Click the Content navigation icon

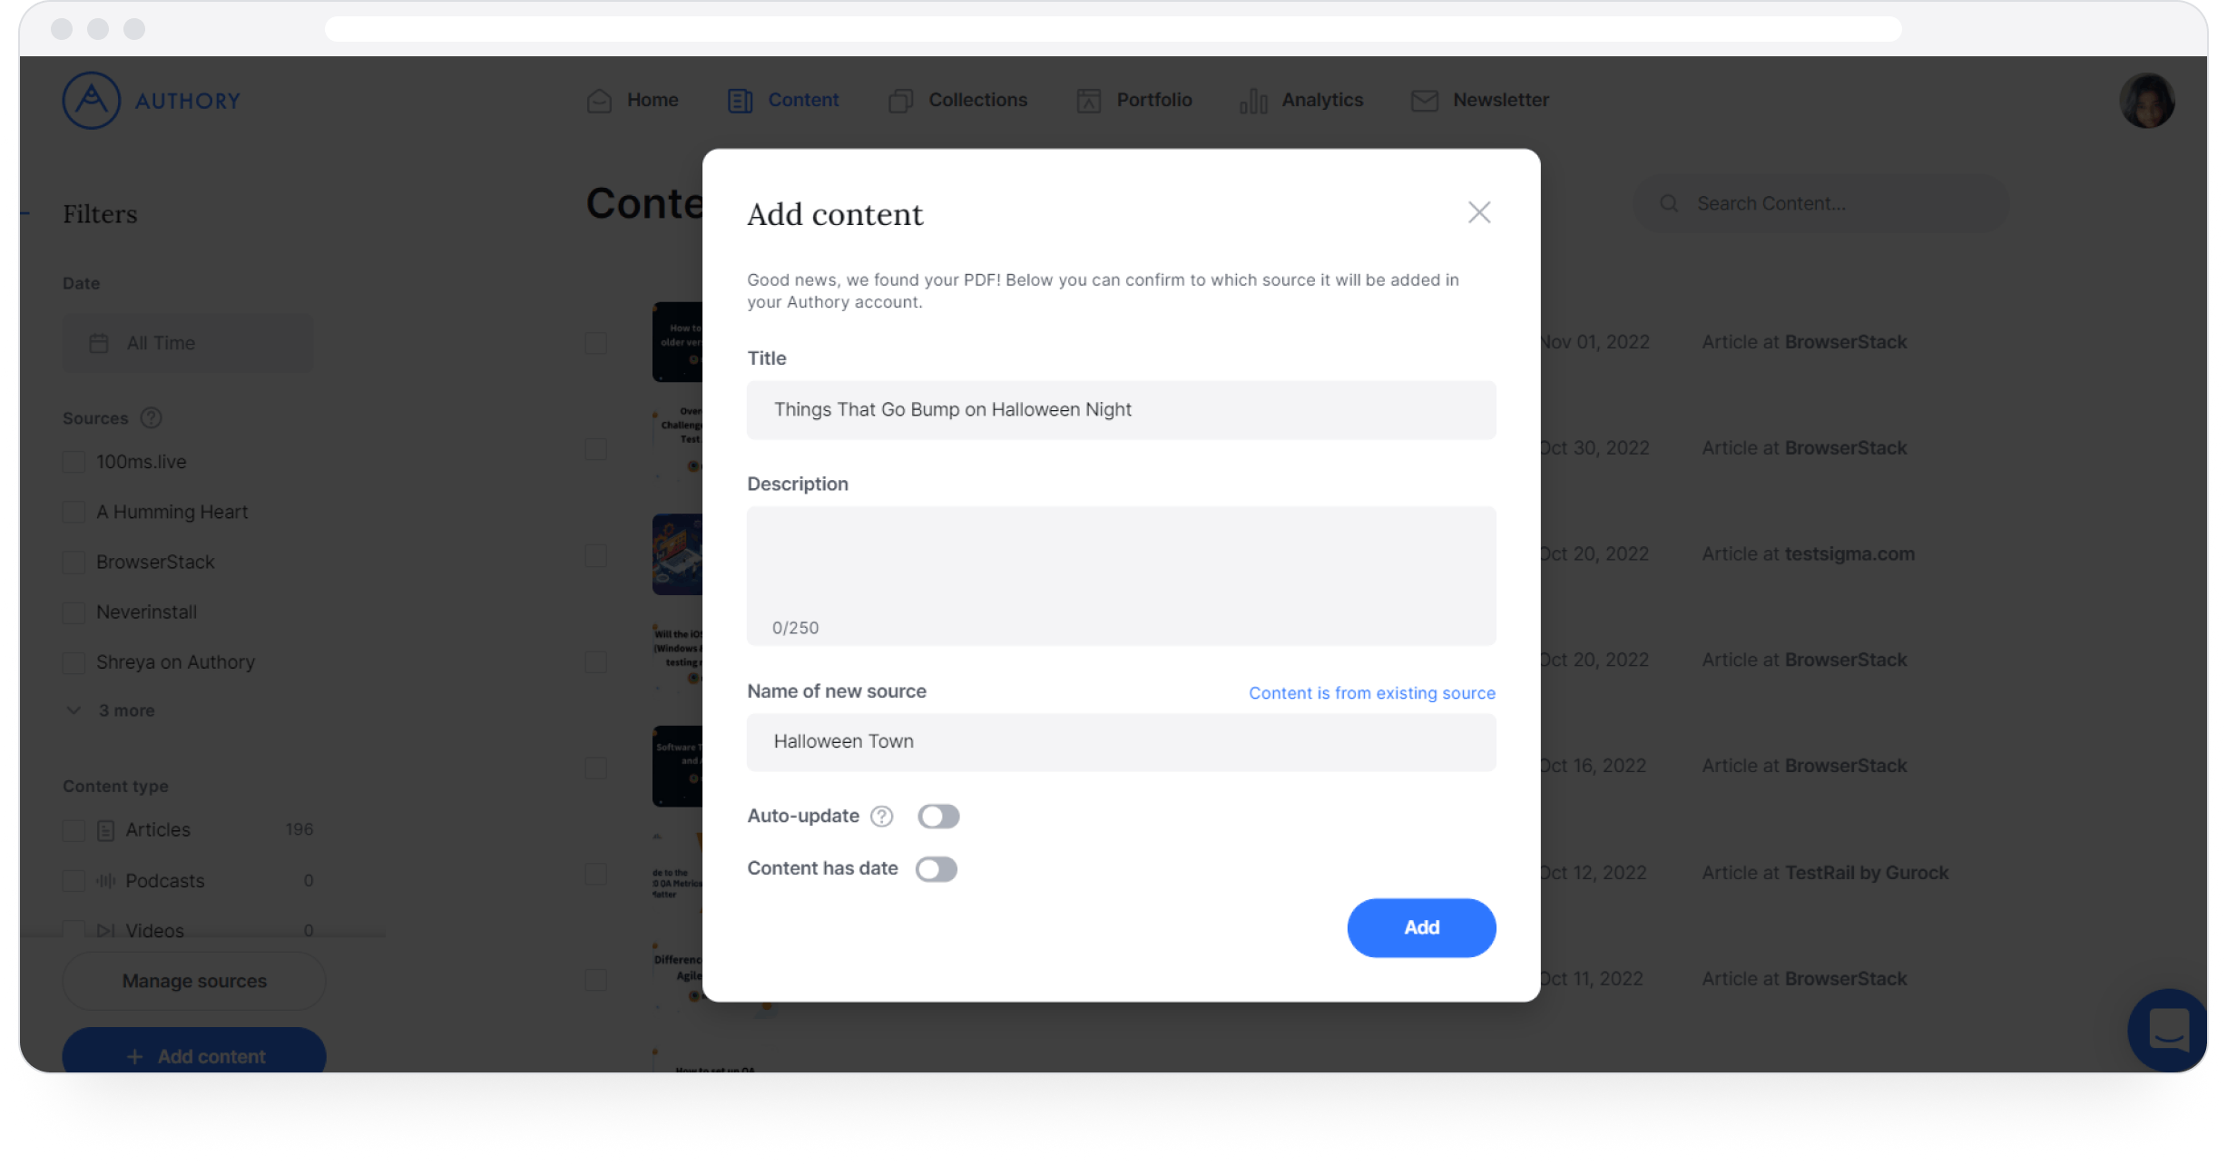click(x=741, y=100)
